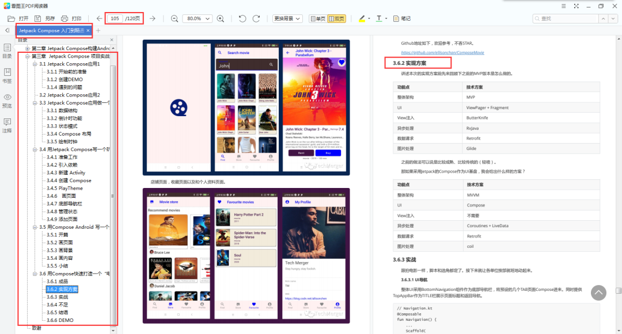Collapse section 3.3 tree node
The width and height of the screenshot is (622, 334).
click(x=35, y=103)
